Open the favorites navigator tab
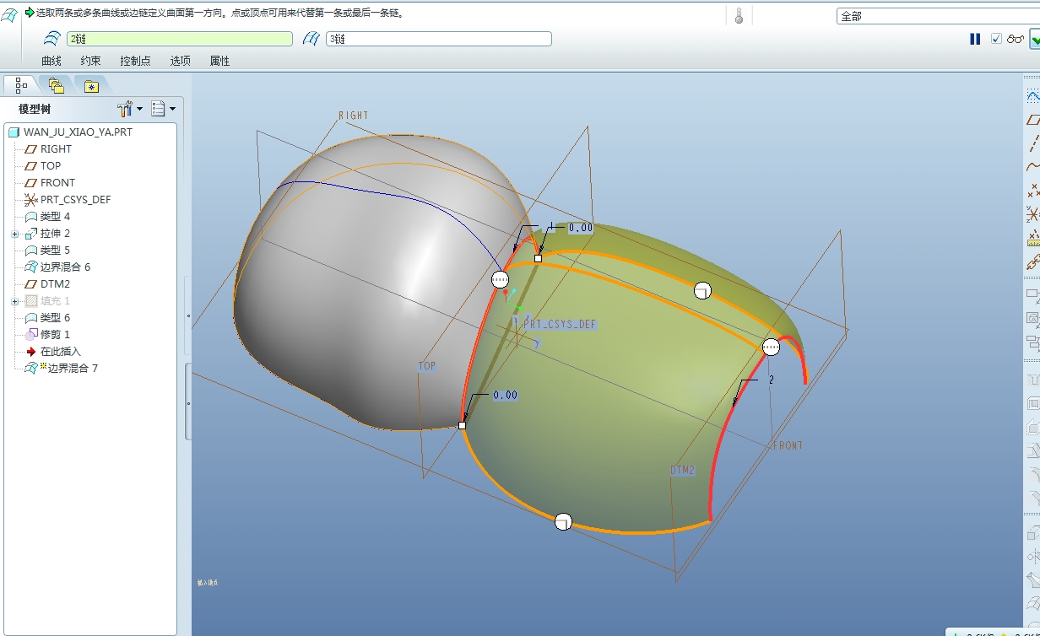Viewport: 1040px width, 636px height. [91, 85]
